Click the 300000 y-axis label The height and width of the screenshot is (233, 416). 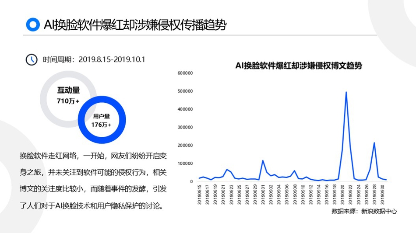(185, 127)
